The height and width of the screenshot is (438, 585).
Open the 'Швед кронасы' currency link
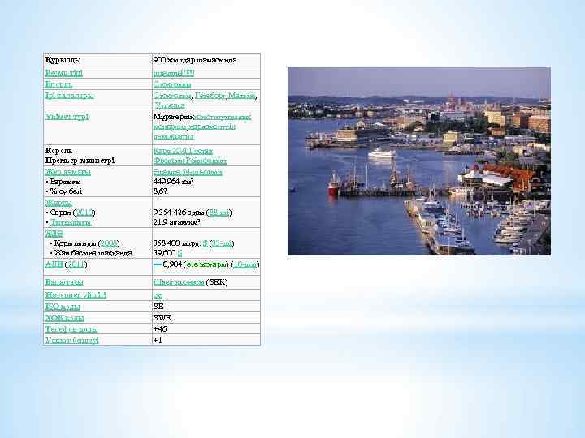point(179,282)
